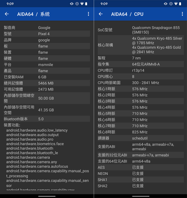Select the 核心8時脈 825 MHz row

(141, 132)
